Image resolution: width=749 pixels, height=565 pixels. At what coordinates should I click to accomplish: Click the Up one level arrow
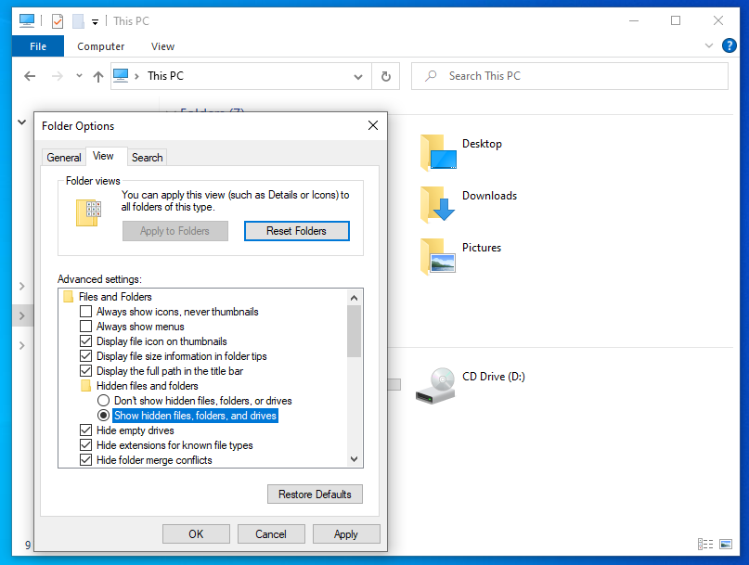98,76
